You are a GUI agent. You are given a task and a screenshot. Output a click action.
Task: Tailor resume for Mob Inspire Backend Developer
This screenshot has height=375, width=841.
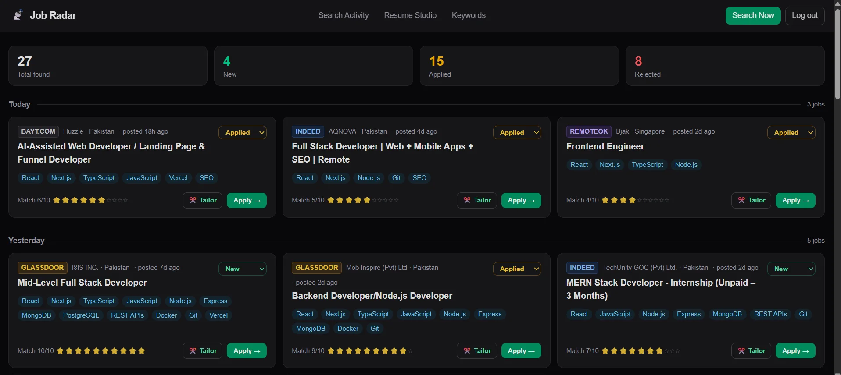tap(477, 351)
